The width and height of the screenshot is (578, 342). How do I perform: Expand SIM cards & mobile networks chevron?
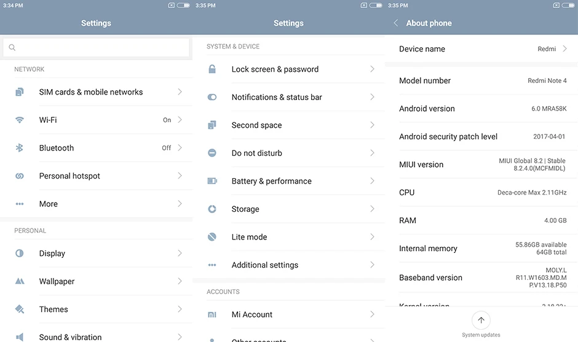click(180, 91)
